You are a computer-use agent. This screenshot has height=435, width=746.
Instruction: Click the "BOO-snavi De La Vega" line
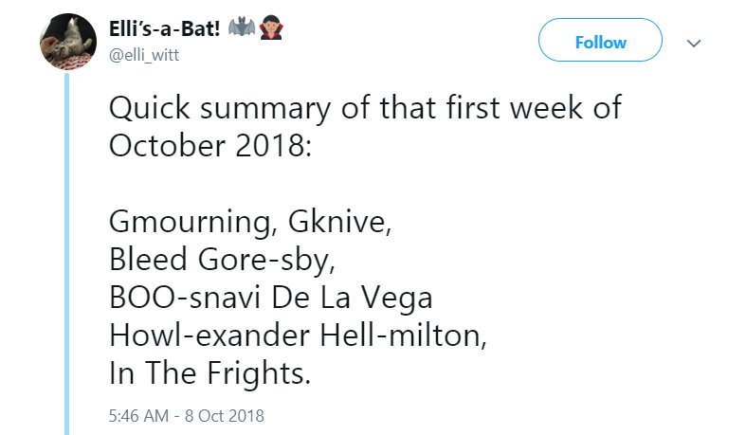pos(271,298)
